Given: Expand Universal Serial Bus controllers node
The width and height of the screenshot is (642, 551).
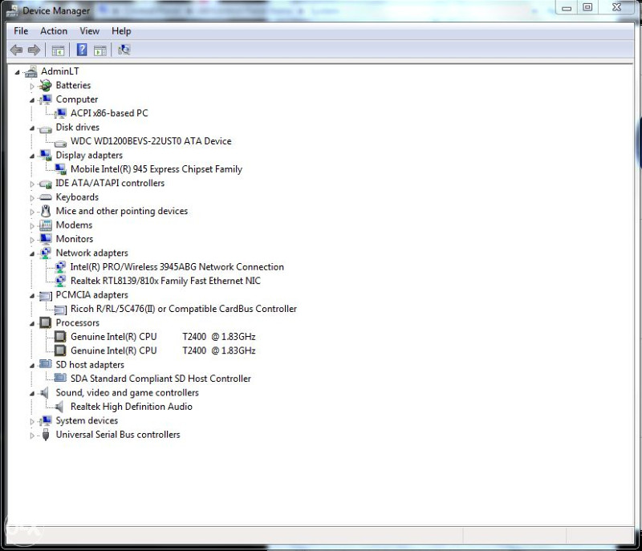Looking at the screenshot, I should [32, 436].
